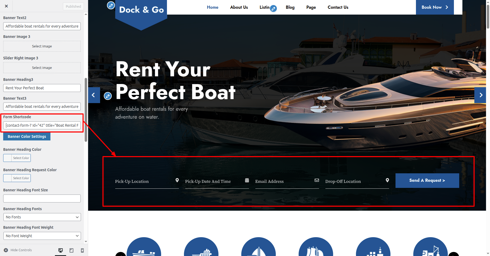Click the Send A Request button
490x256 pixels.
[427, 180]
